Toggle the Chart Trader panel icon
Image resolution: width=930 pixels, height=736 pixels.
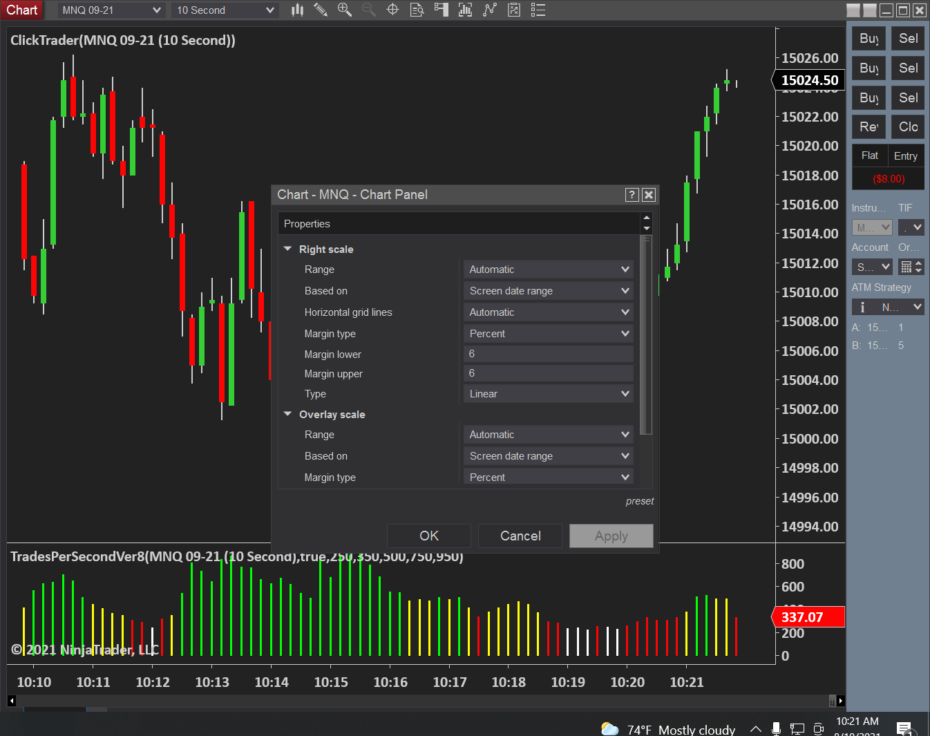coord(441,10)
